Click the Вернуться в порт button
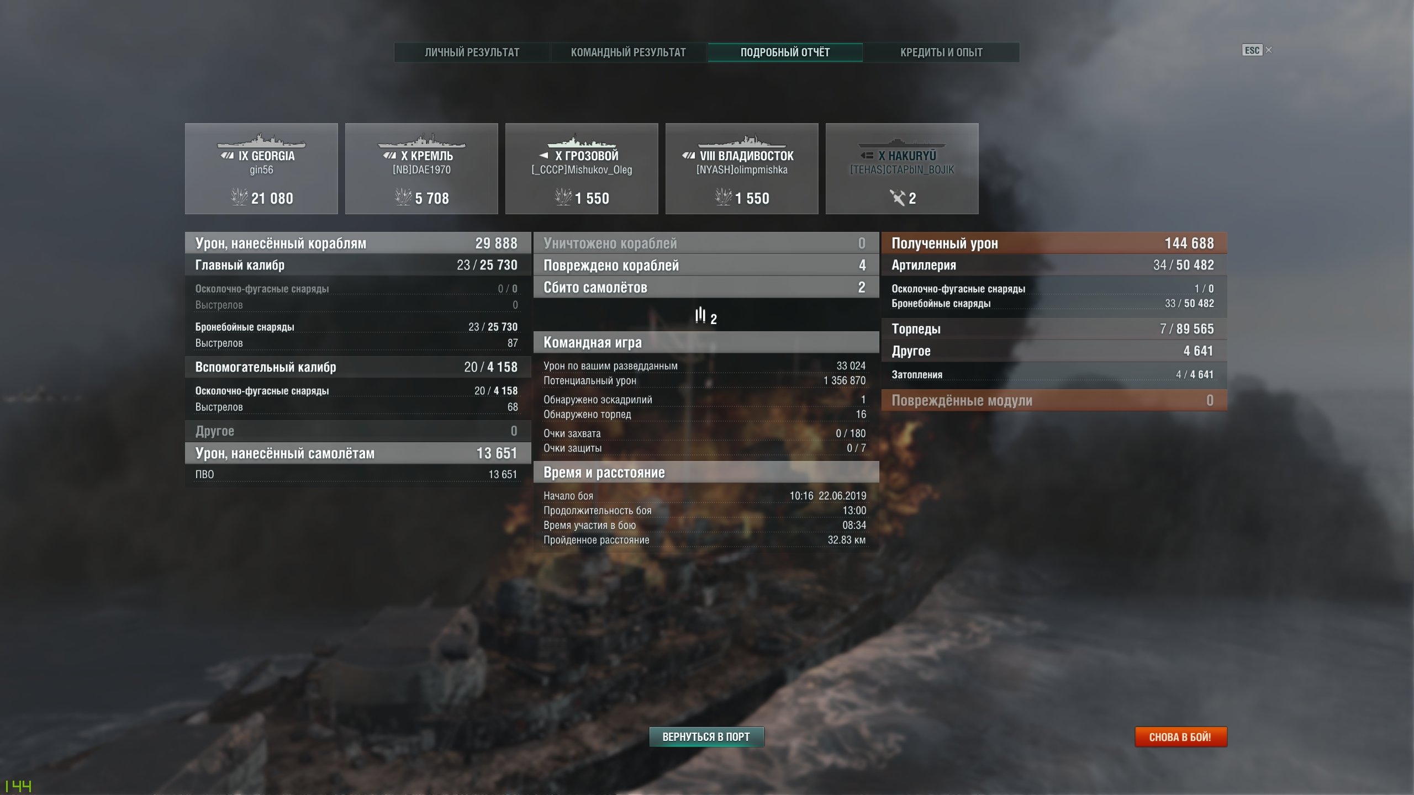This screenshot has height=795, width=1414. [706, 736]
